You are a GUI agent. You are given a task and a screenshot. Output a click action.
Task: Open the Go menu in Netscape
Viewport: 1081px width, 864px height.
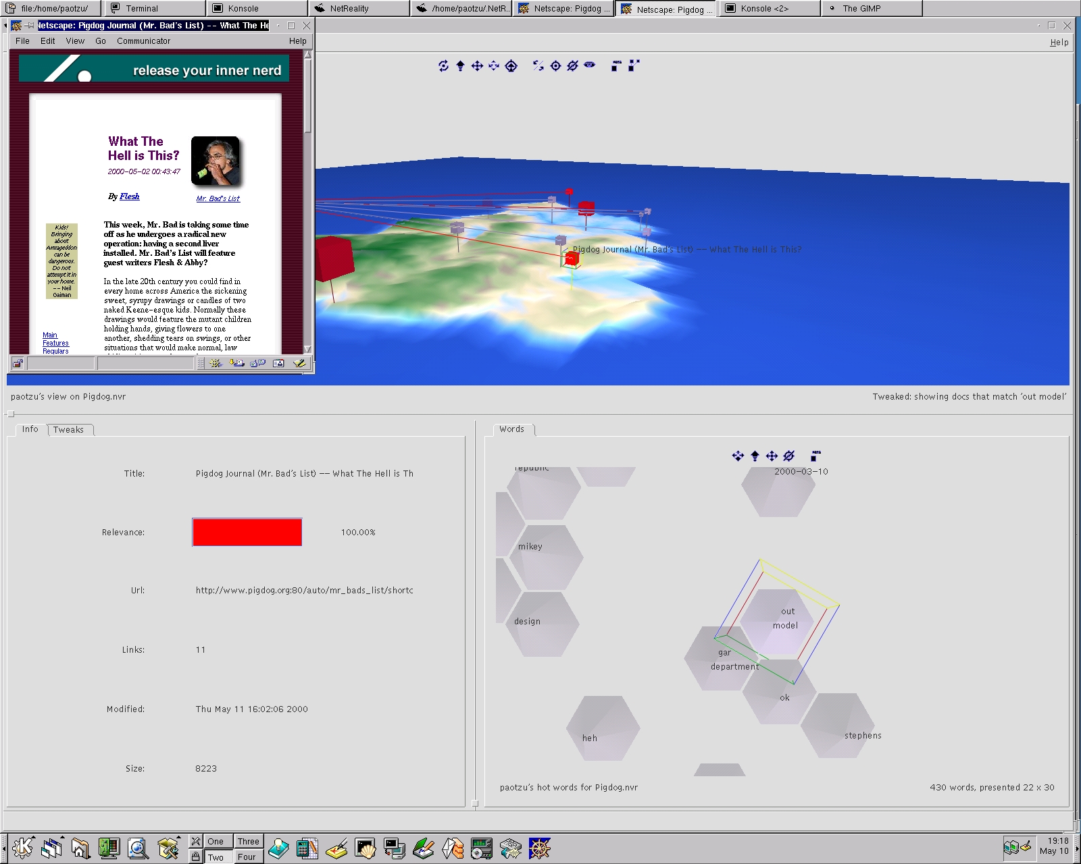(x=101, y=41)
